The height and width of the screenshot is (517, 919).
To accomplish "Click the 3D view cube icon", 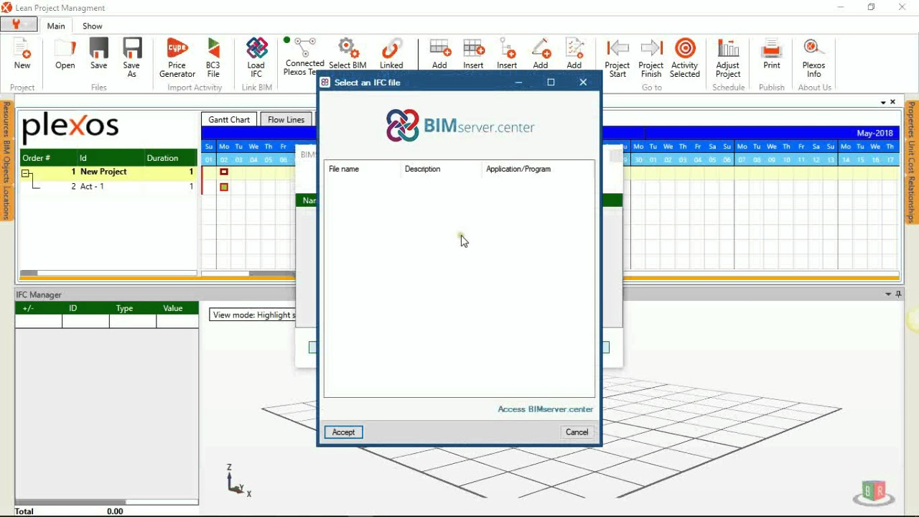I will point(874,492).
